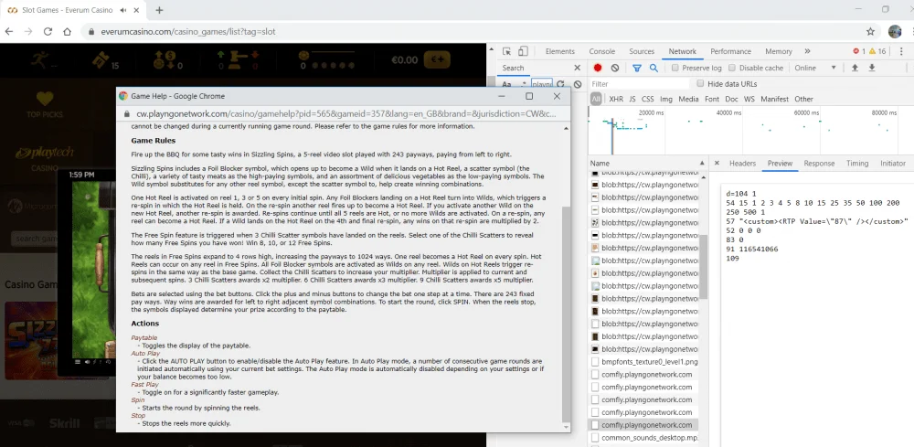Click the Game Help window vertical scrollbar
This screenshot has width=914, height=447.
pos(566,314)
